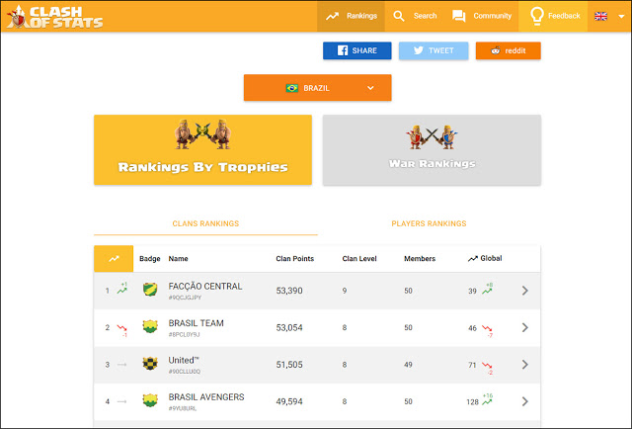Open the United clan name
Image resolution: width=632 pixels, height=429 pixels.
[x=184, y=360]
